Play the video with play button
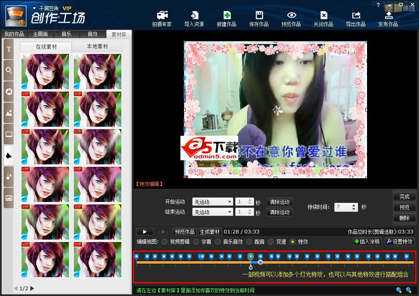This screenshot has height=296, width=419. pos(144,232)
